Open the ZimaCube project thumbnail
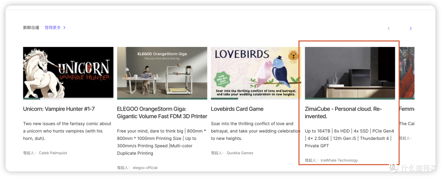The height and width of the screenshot is (177, 441). [350, 72]
